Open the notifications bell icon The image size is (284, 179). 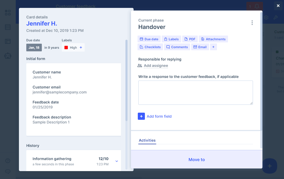[257, 6]
